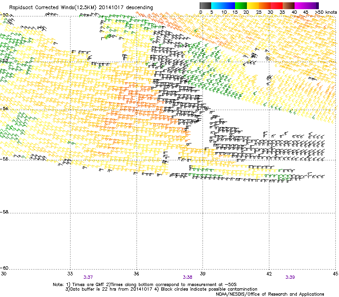Click the gray 0-5 knots legend swatch

(205, 5)
